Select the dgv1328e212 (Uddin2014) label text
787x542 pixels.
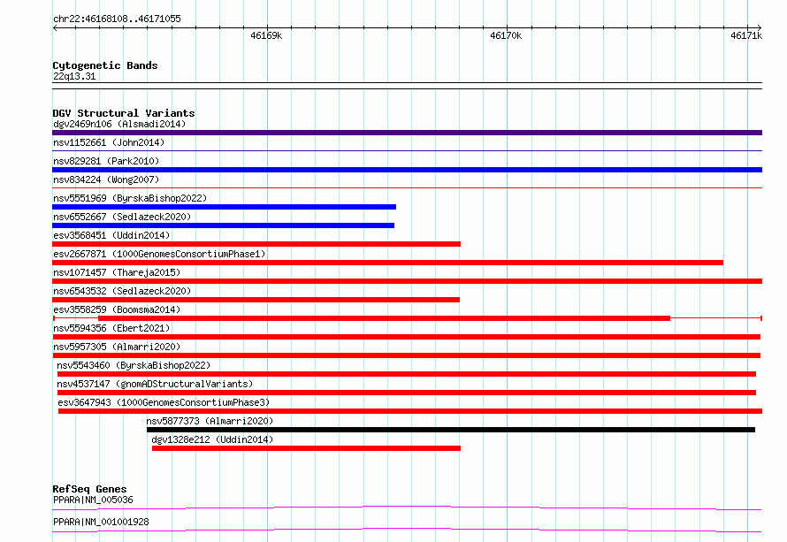click(x=212, y=439)
